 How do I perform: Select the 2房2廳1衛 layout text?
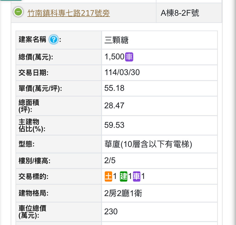pos(123,193)
